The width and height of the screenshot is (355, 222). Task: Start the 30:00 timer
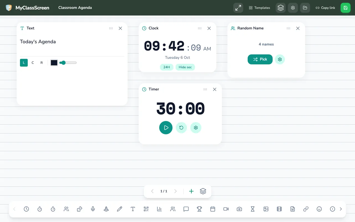166,128
